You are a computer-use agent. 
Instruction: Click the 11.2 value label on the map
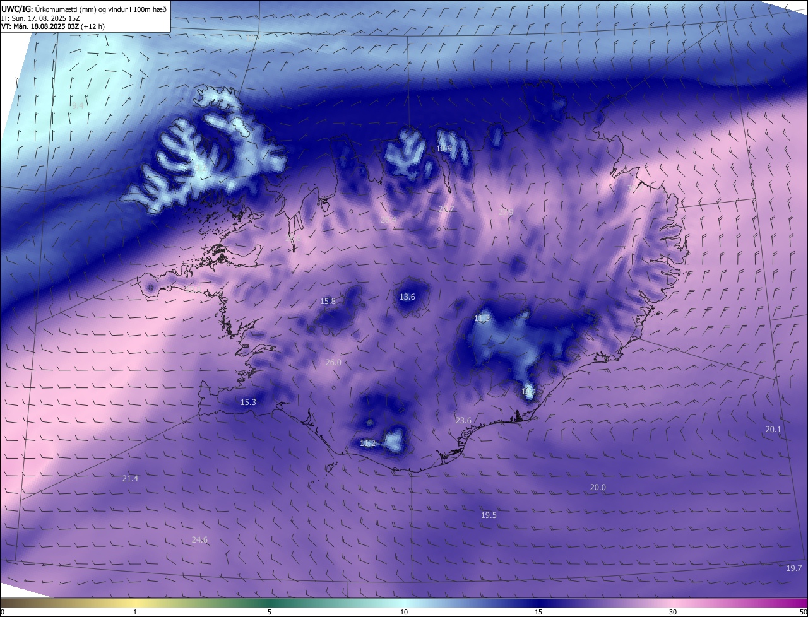coord(367,444)
